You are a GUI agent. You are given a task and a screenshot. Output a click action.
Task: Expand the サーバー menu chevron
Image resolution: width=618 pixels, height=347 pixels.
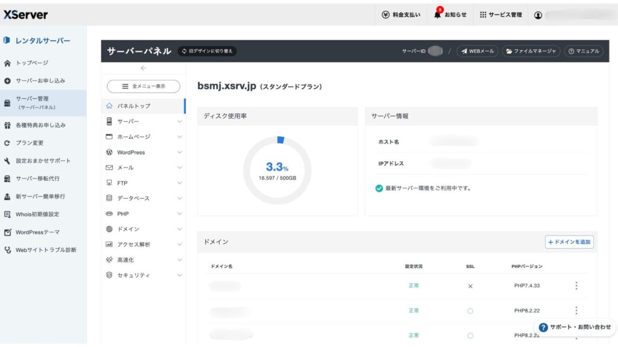[x=179, y=122]
